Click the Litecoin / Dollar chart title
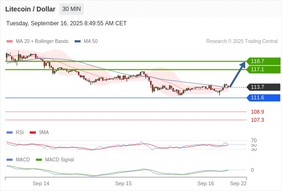The height and width of the screenshot is (191, 282). (31, 9)
